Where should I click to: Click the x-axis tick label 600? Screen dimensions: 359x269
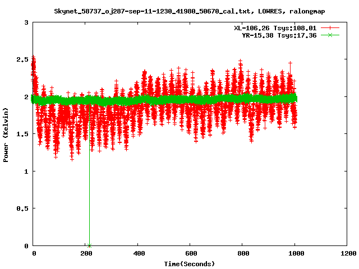click(191, 253)
